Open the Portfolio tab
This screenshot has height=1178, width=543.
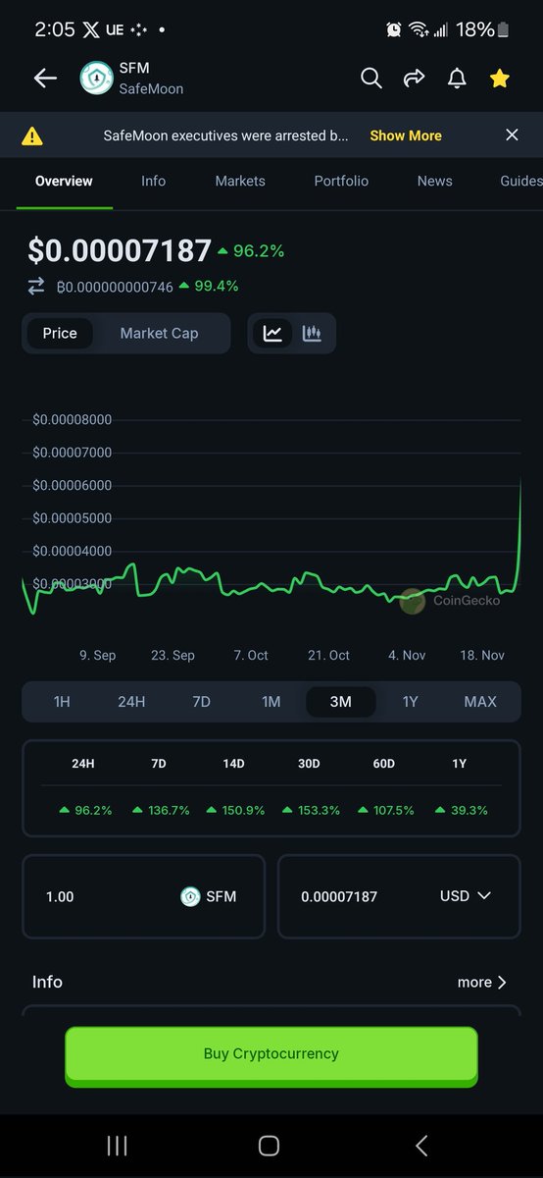point(341,182)
